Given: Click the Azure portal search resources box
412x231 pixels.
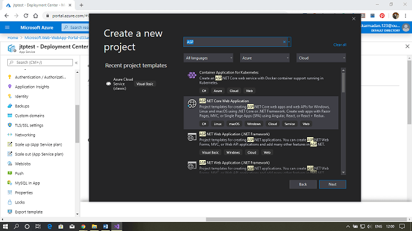Looking at the screenshot, I should [75, 27].
